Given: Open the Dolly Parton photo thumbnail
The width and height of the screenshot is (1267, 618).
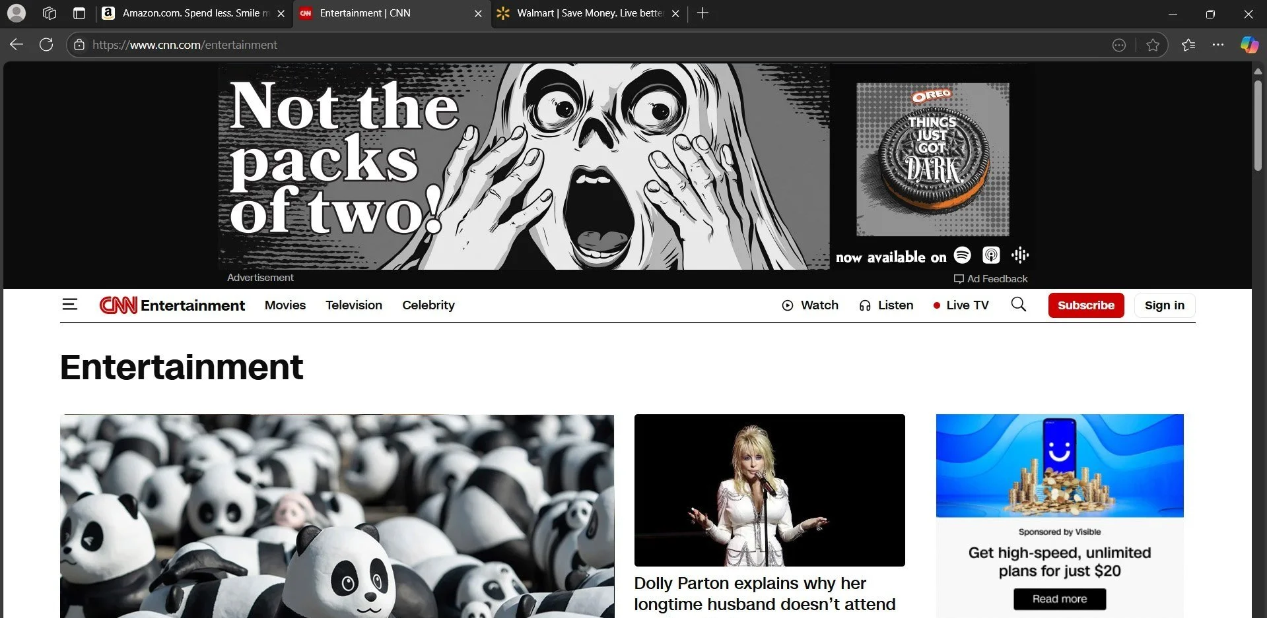Looking at the screenshot, I should tap(769, 490).
